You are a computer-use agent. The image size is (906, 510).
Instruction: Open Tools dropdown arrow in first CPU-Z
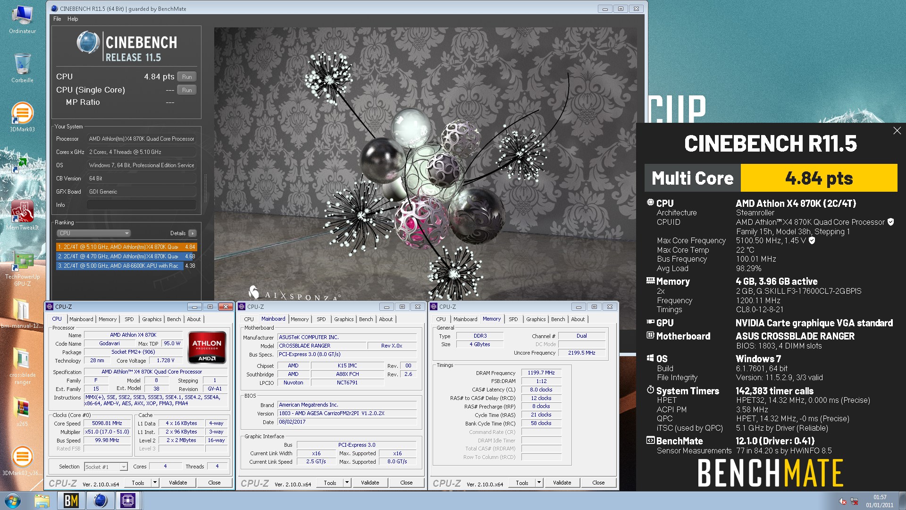155,483
